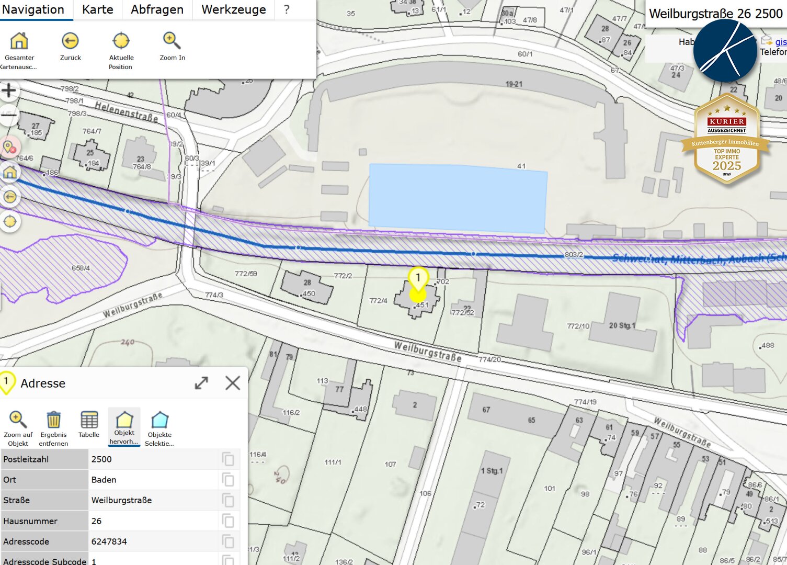Toggle Objekt hervorheben highlighting

click(124, 420)
